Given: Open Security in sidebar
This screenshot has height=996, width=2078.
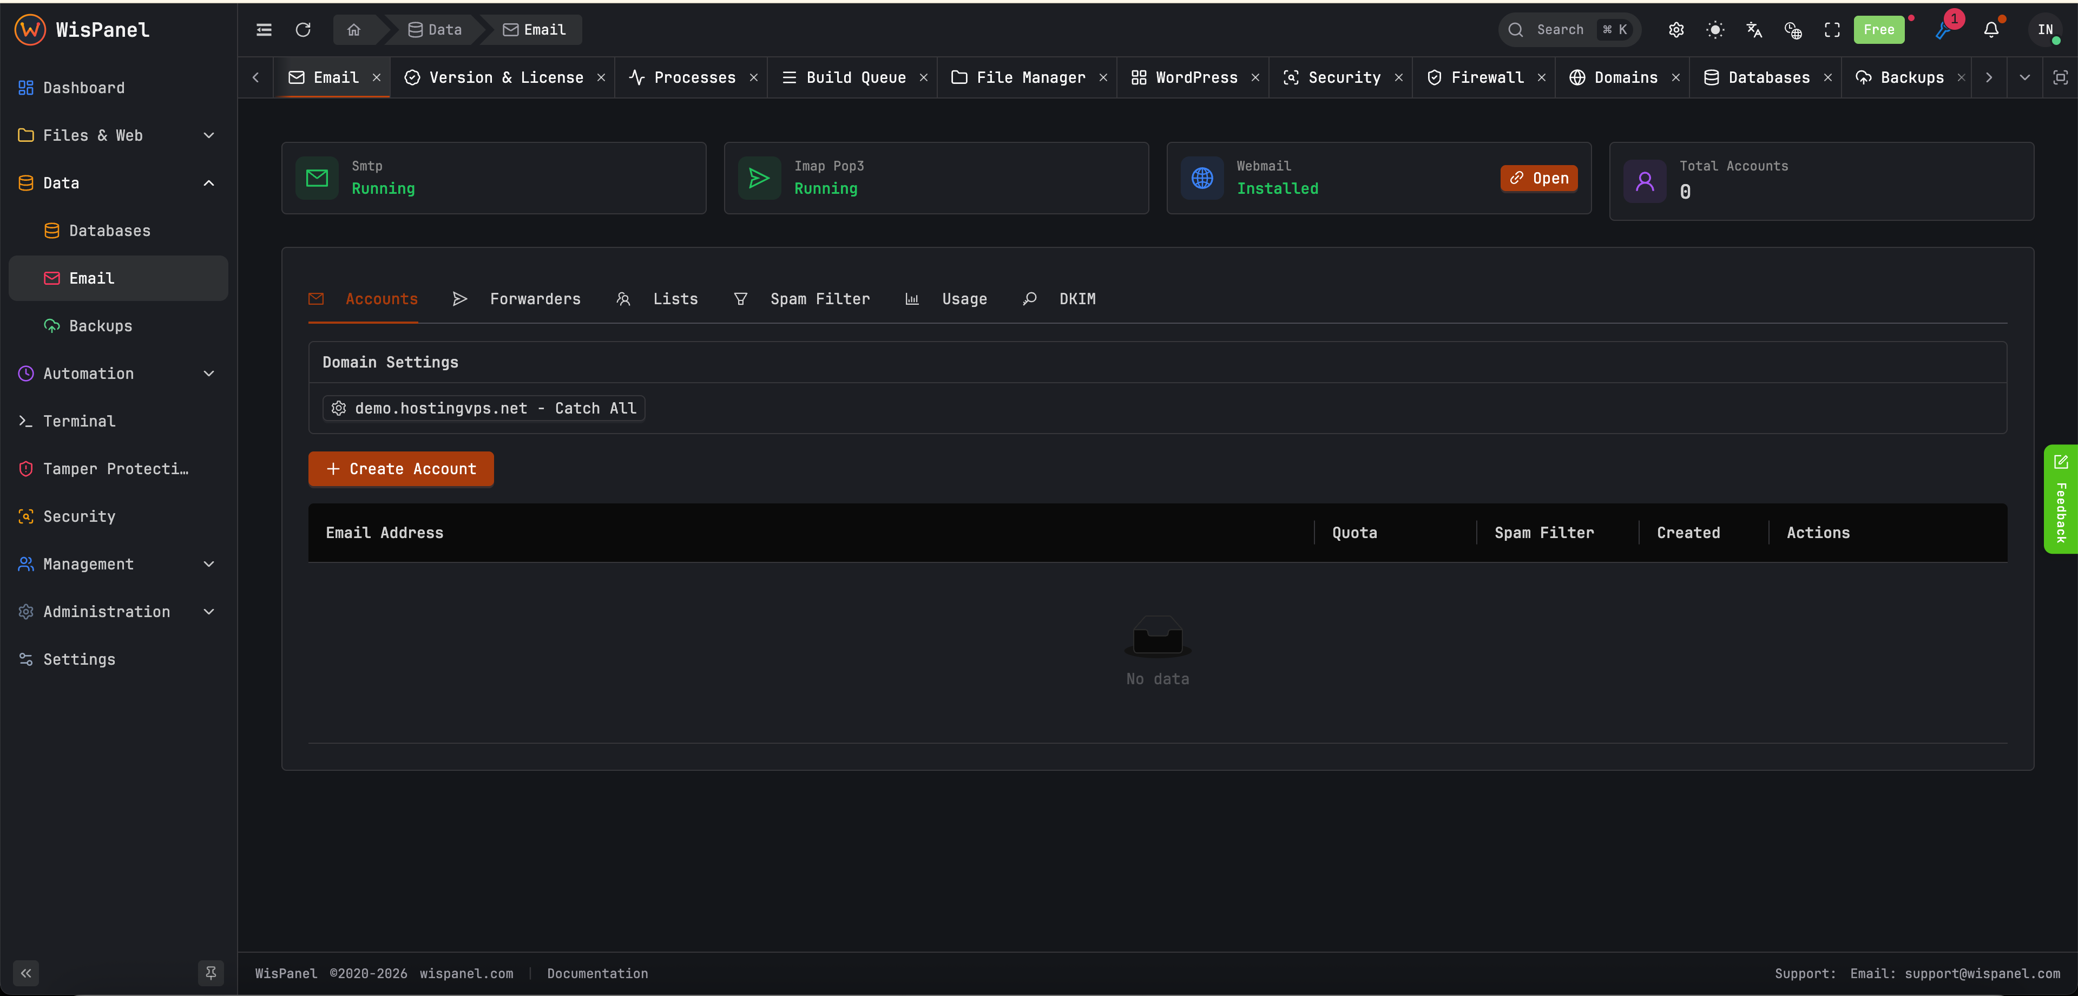Looking at the screenshot, I should point(118,516).
